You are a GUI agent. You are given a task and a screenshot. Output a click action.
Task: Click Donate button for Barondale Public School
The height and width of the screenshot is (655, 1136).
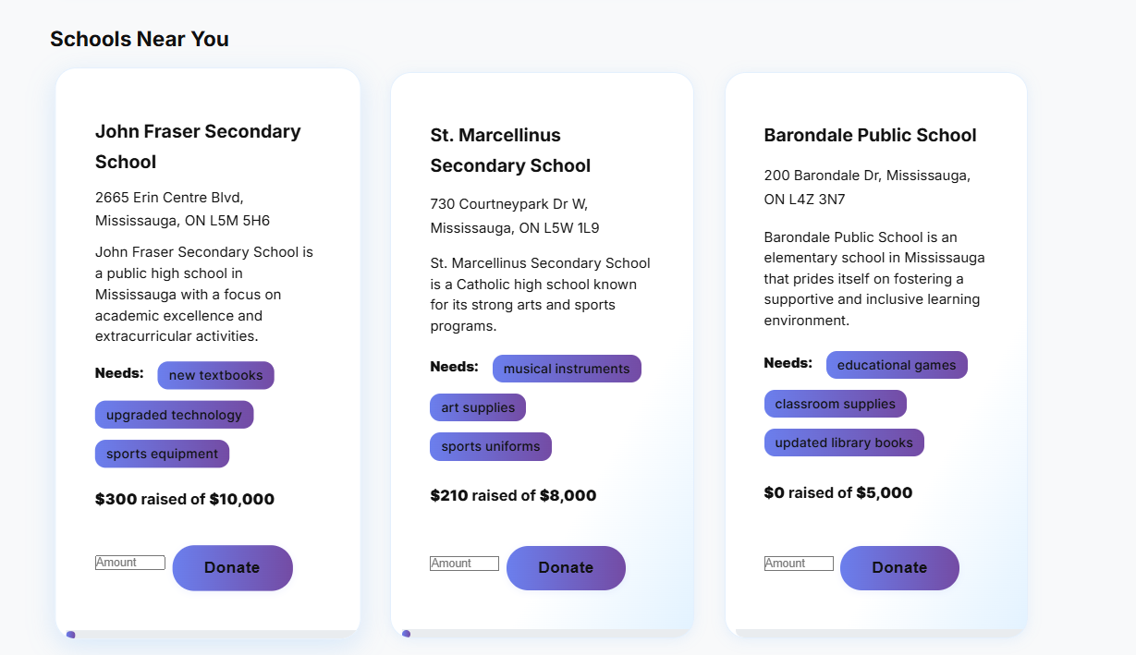pyautogui.click(x=899, y=567)
